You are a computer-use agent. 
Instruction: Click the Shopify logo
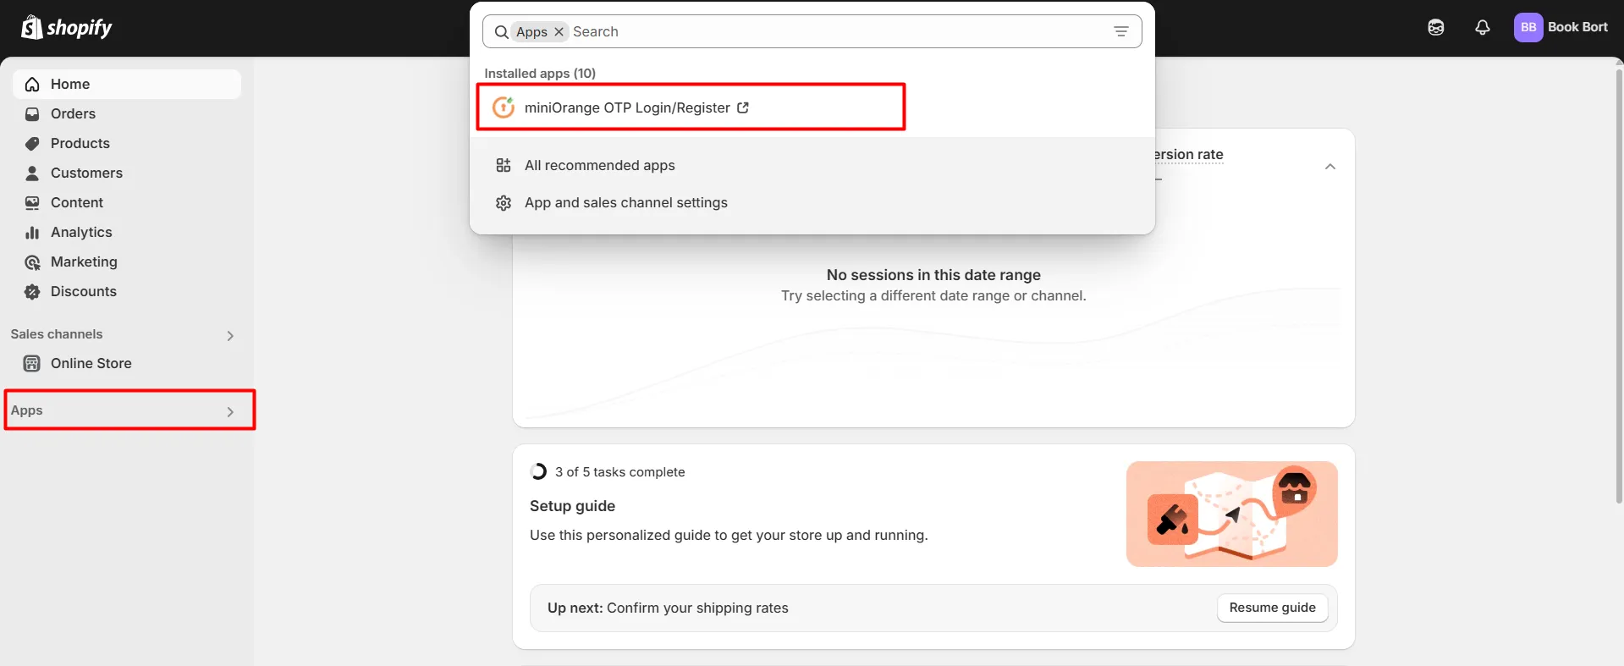pos(66,27)
